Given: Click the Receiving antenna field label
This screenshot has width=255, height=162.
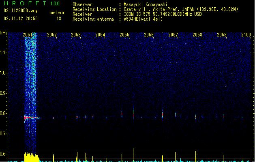Looking at the screenshot, I should (x=93, y=19).
